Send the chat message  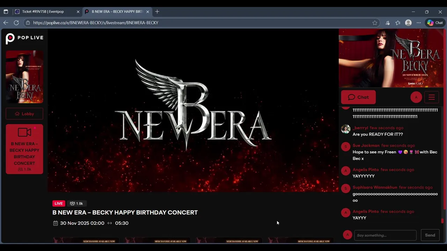coord(430,235)
